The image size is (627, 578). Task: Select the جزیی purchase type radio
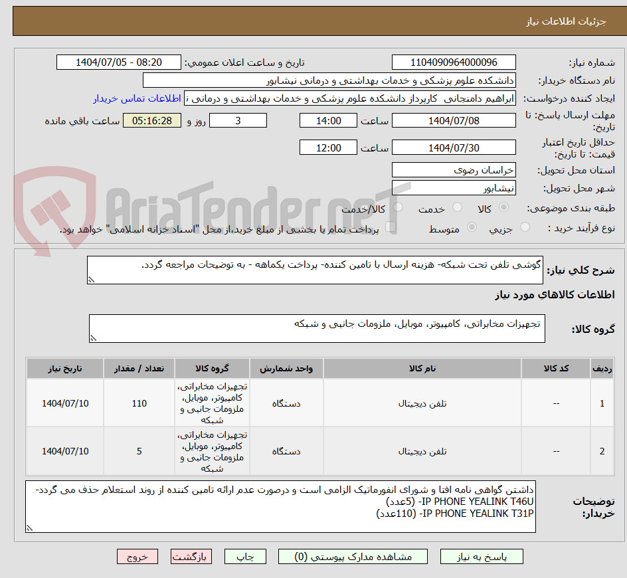pos(525,227)
